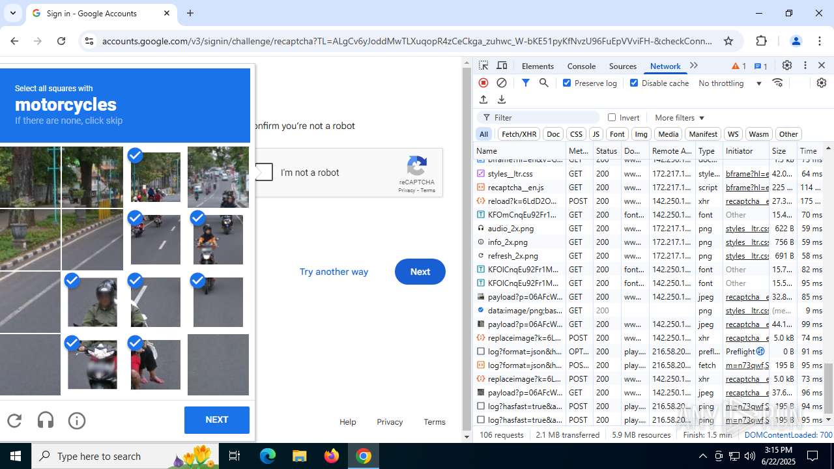Switch to audio challenge headphones icon

(46, 421)
